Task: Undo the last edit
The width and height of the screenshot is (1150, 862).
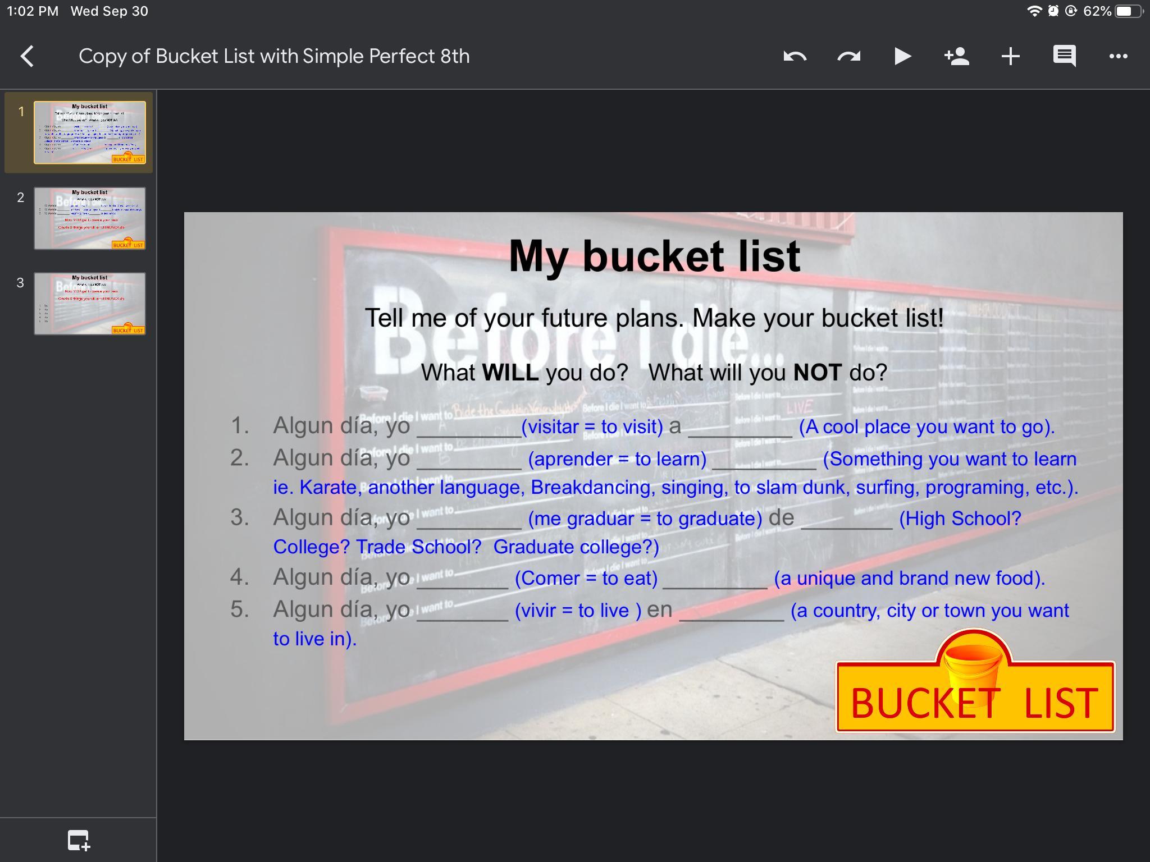Action: (x=795, y=56)
